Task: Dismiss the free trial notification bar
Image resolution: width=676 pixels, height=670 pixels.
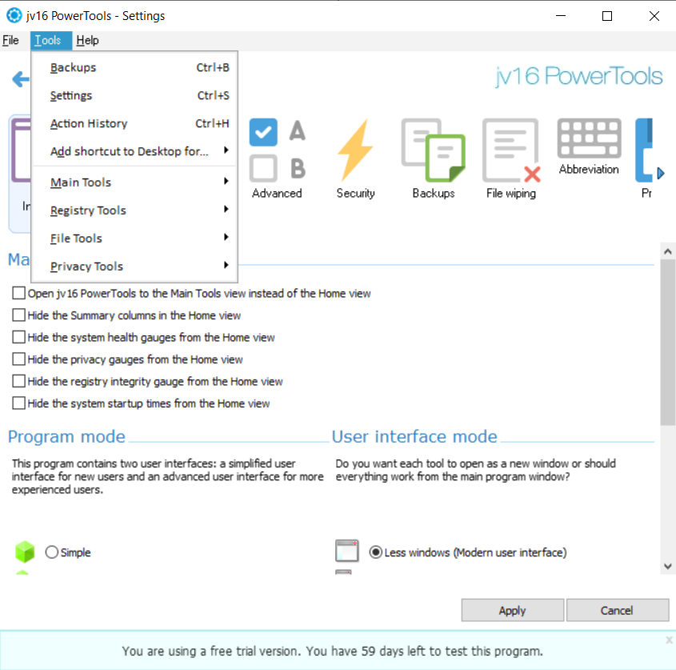Action: click(x=669, y=640)
